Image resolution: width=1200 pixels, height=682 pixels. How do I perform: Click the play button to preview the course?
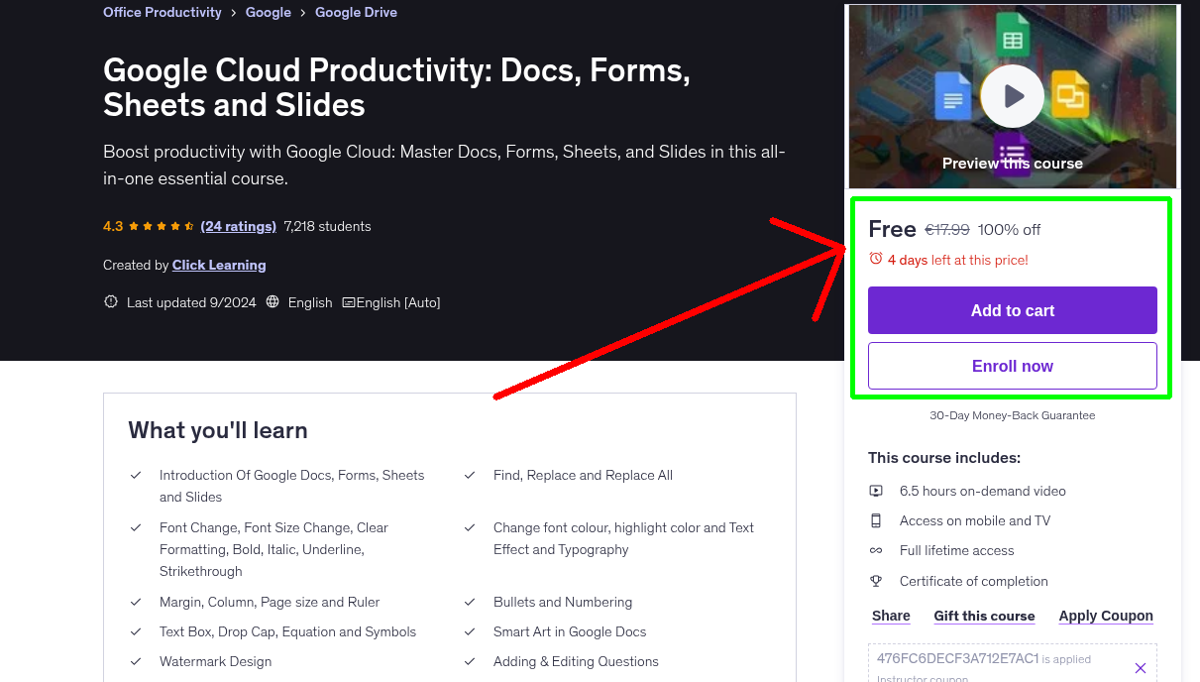pos(1012,95)
